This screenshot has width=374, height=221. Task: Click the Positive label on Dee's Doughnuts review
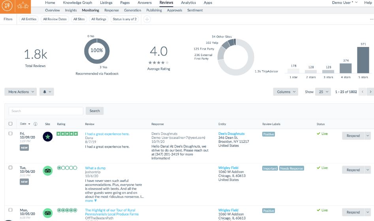point(269,135)
